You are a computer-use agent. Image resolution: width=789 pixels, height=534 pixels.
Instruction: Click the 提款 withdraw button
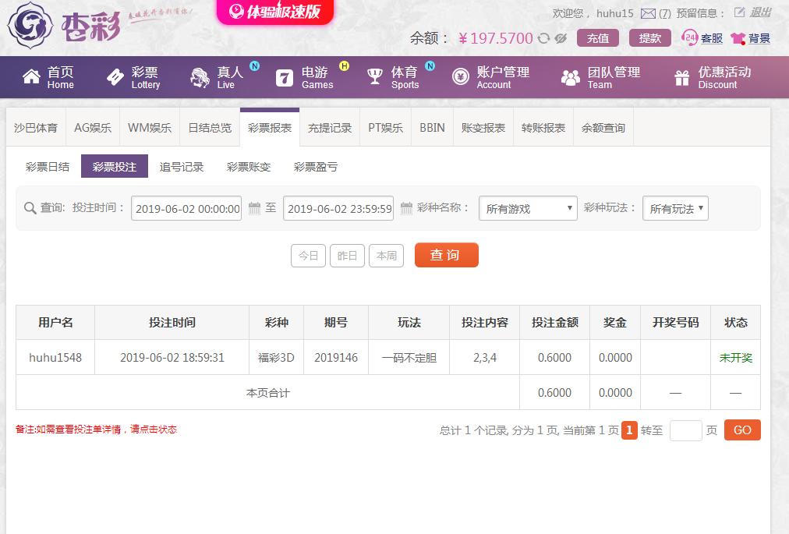tap(650, 38)
